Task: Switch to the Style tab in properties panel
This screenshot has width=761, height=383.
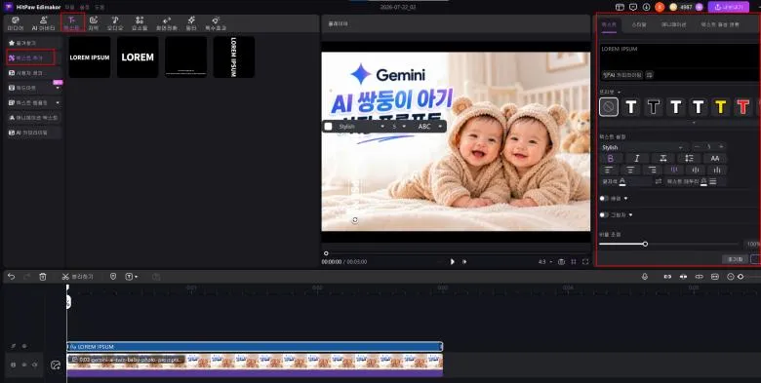Action: [x=639, y=24]
